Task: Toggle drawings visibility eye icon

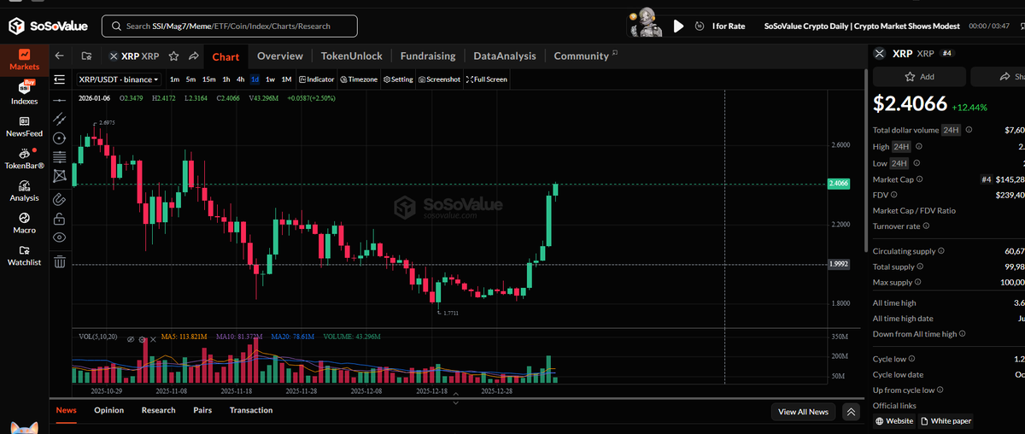Action: click(x=60, y=238)
